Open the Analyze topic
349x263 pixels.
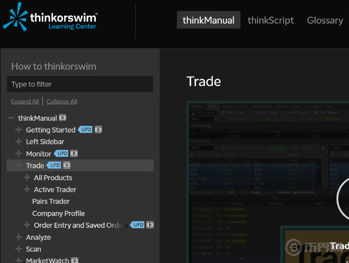pyautogui.click(x=38, y=237)
